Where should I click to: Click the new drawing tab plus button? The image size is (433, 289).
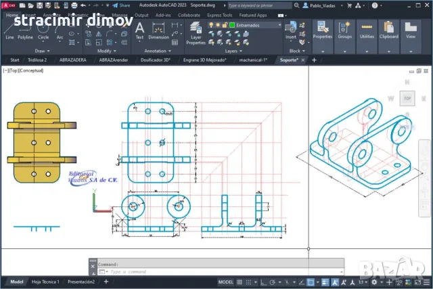tap(314, 60)
